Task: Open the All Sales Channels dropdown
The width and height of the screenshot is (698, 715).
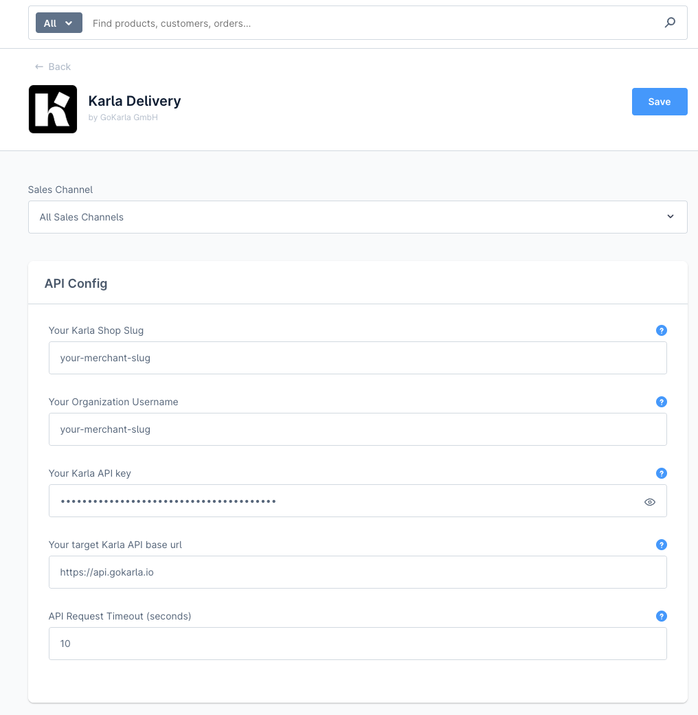Action: point(357,216)
